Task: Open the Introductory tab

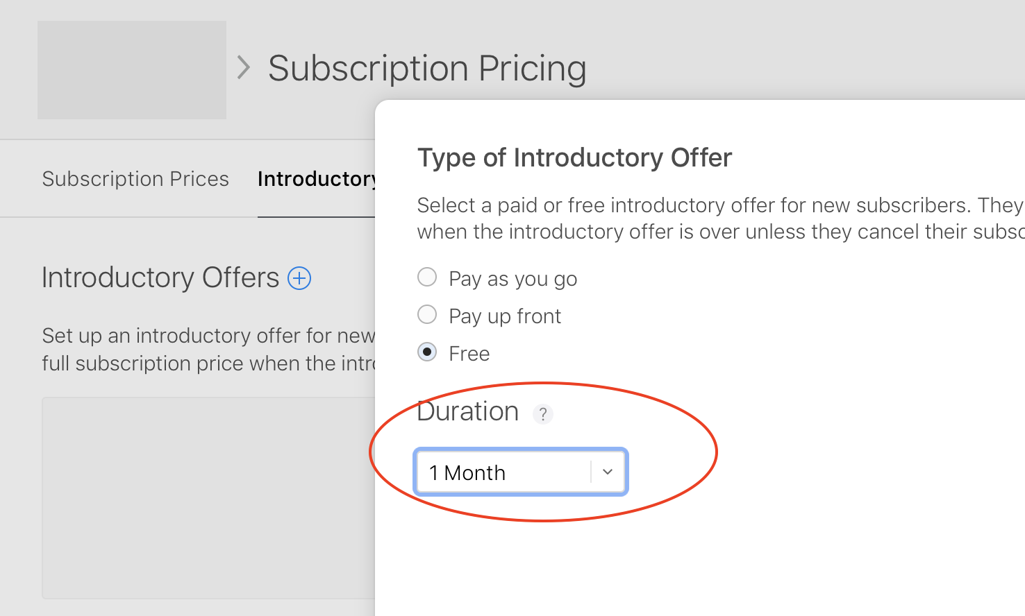Action: [x=316, y=179]
